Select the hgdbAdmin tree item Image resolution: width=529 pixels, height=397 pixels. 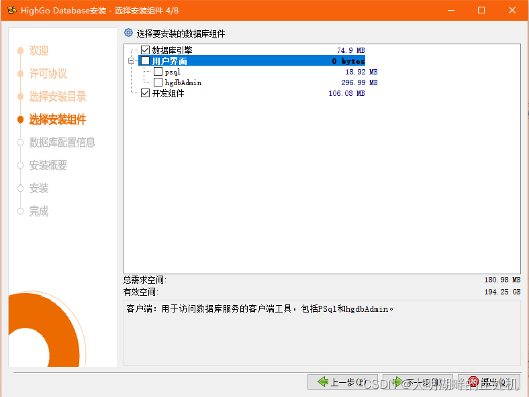(x=183, y=82)
